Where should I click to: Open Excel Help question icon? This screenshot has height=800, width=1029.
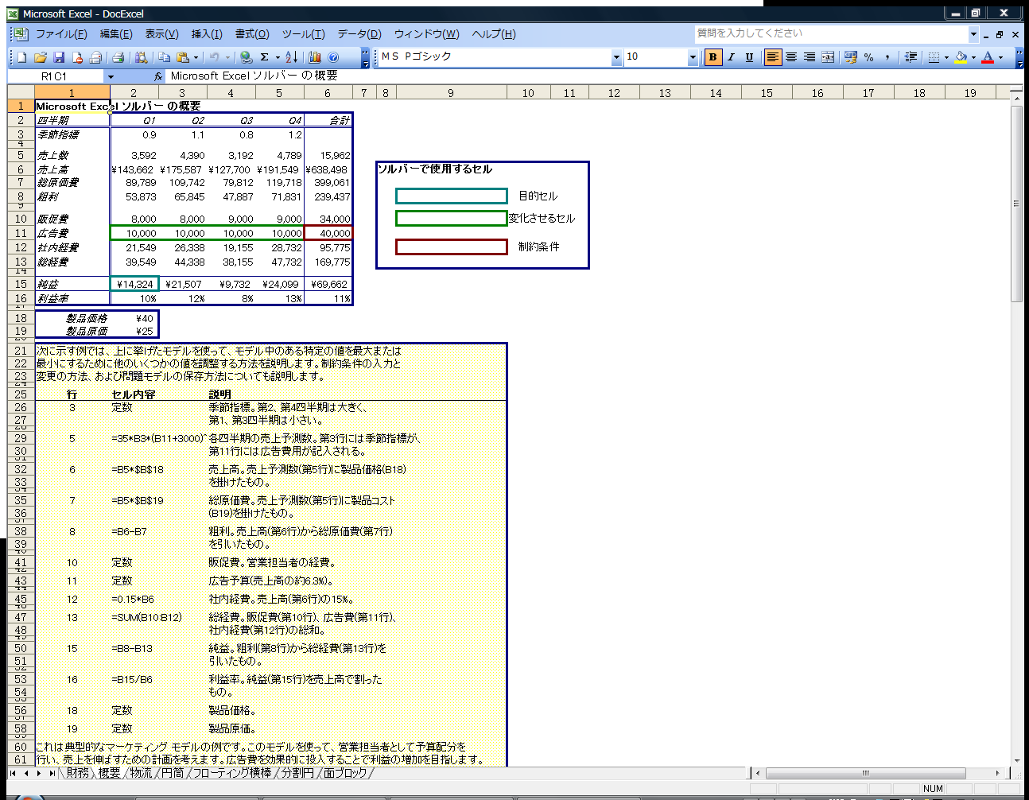[333, 57]
